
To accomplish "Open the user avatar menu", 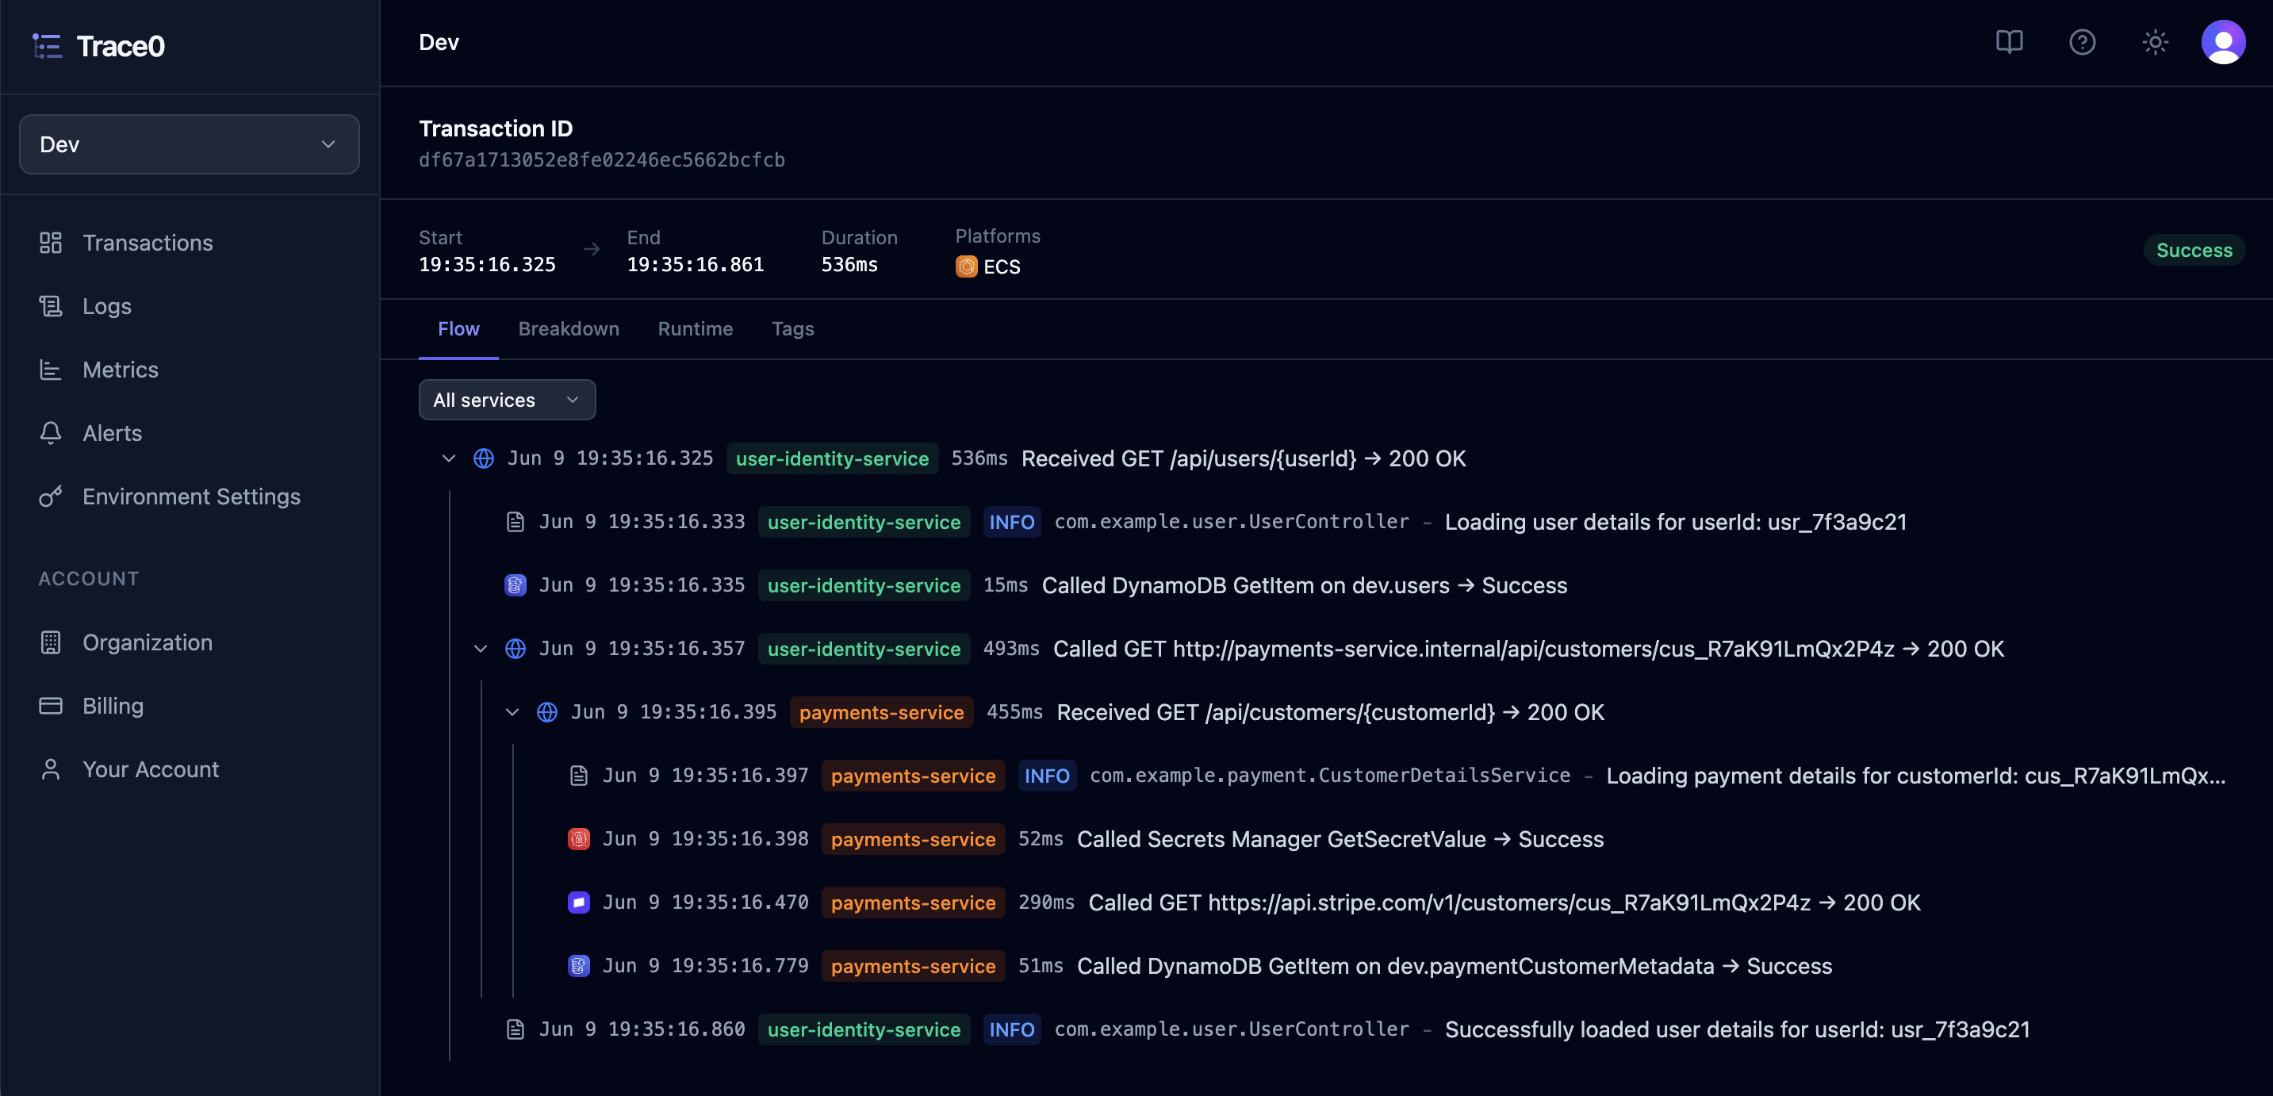I will (2224, 42).
